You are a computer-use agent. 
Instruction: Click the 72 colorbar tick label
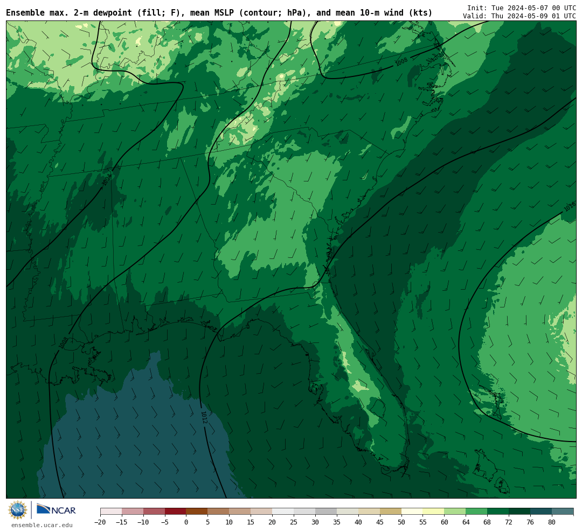tap(509, 522)
